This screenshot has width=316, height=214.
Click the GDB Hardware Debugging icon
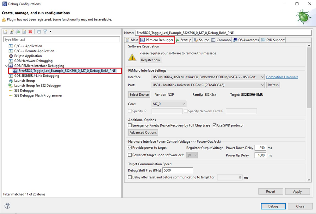(x=11, y=61)
